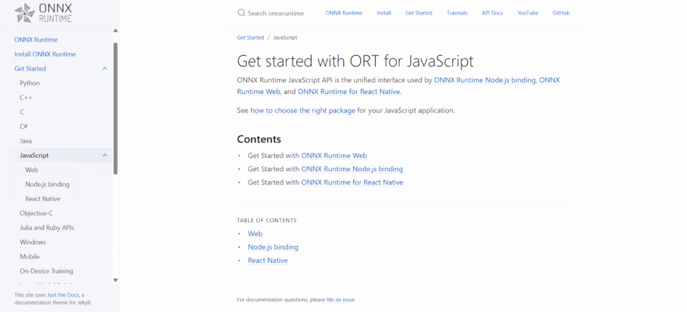This screenshot has width=687, height=312.
Task: Click the 'file an issue' link
Action: (341, 299)
